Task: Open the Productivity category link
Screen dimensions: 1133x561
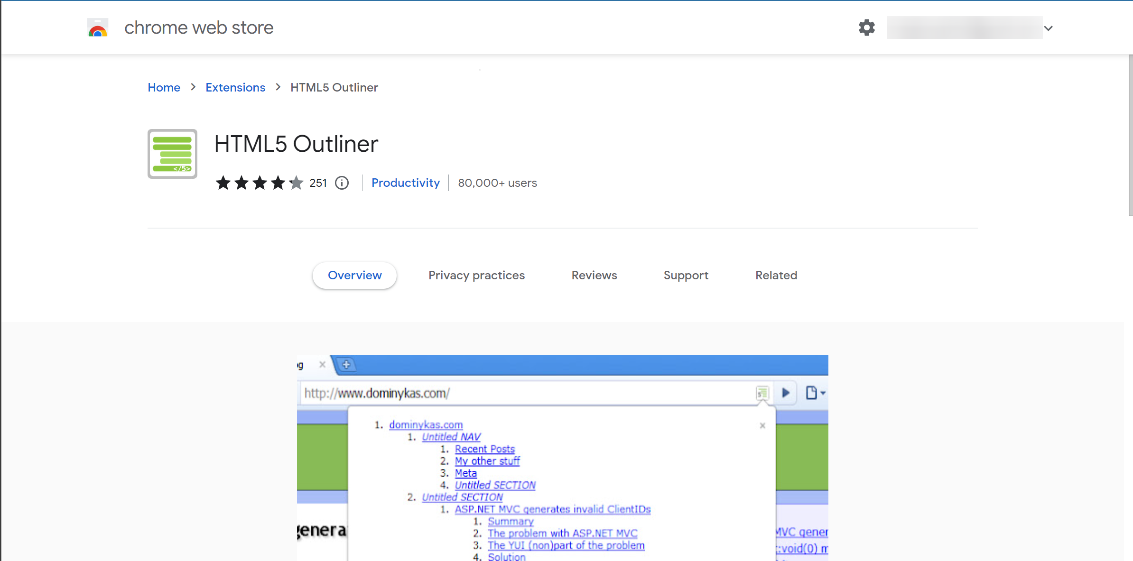Action: (406, 183)
